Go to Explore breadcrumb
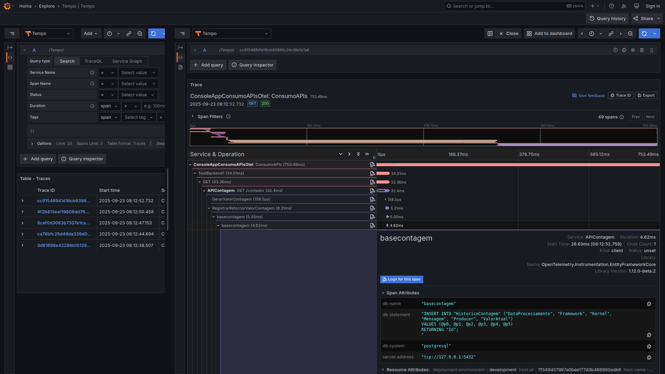The height and width of the screenshot is (374, 665). coord(47,6)
